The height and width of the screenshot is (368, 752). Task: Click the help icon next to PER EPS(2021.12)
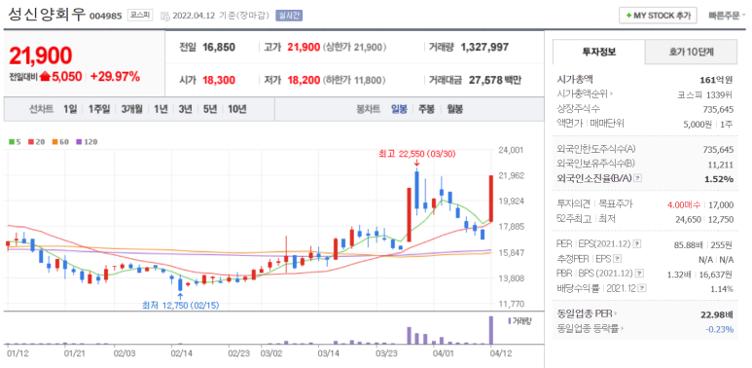click(x=637, y=244)
